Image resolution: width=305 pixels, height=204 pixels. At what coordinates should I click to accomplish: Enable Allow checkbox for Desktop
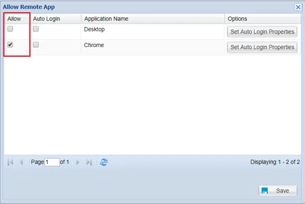pos(10,29)
